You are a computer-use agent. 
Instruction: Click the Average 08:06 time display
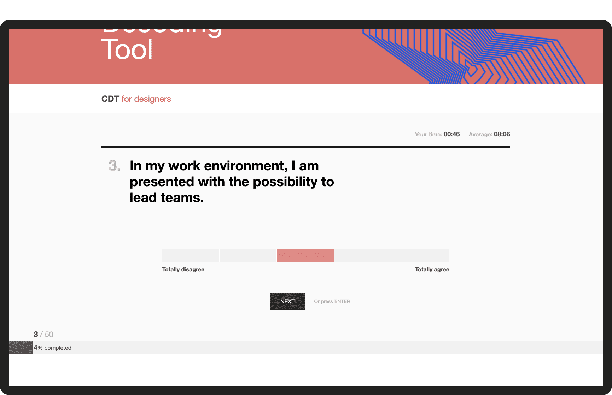(489, 134)
